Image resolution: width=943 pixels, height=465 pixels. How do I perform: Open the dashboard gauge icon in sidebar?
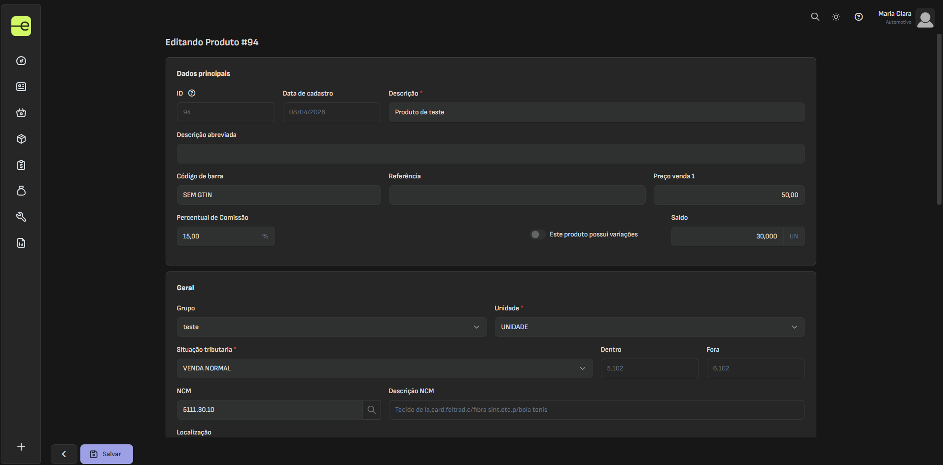(x=21, y=61)
